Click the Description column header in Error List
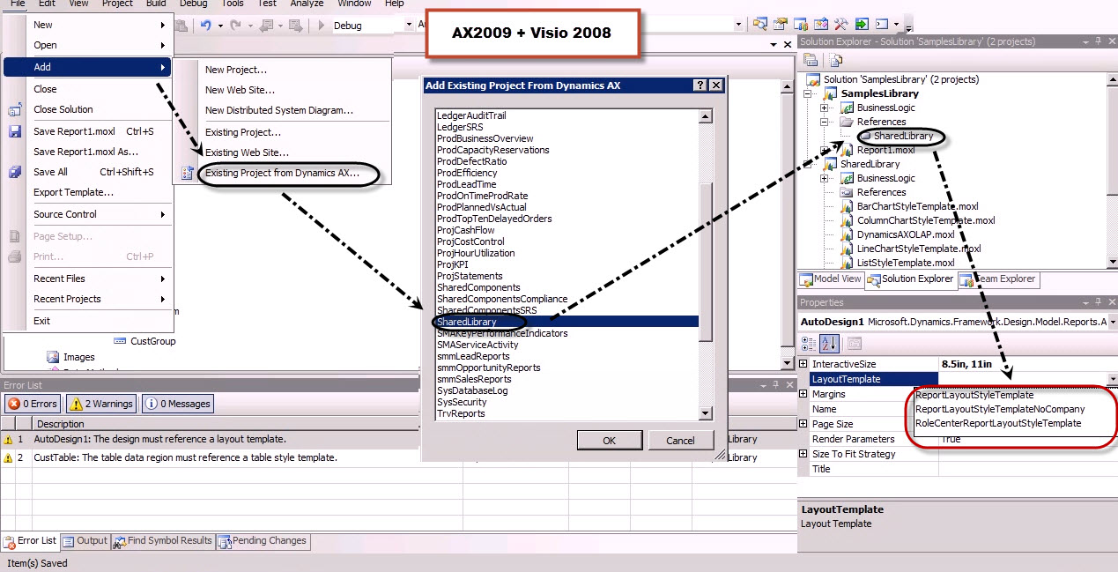The image size is (1118, 572). coord(247,424)
